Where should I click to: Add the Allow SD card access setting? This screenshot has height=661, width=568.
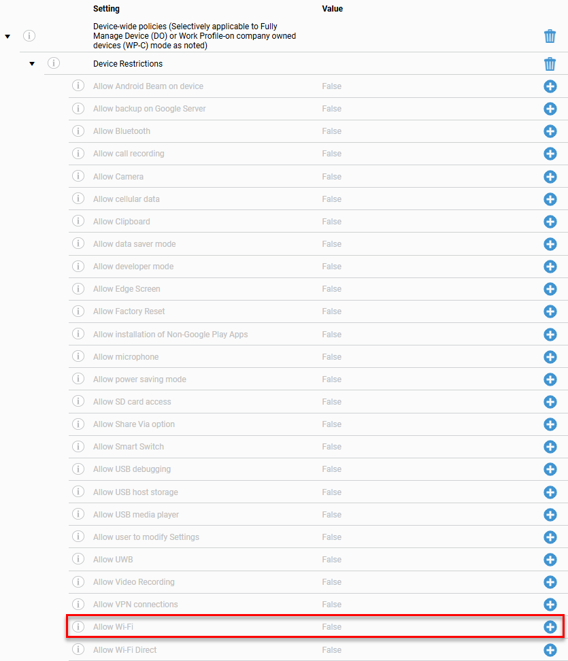tap(550, 402)
